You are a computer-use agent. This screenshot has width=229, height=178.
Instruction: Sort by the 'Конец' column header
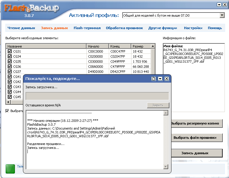[120, 46]
